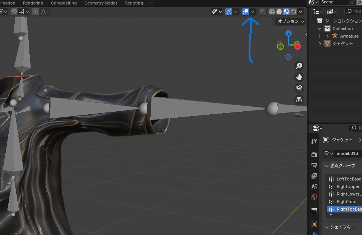Open selectability and visibility dropdown
The width and height of the screenshot is (362, 235).
(217, 12)
